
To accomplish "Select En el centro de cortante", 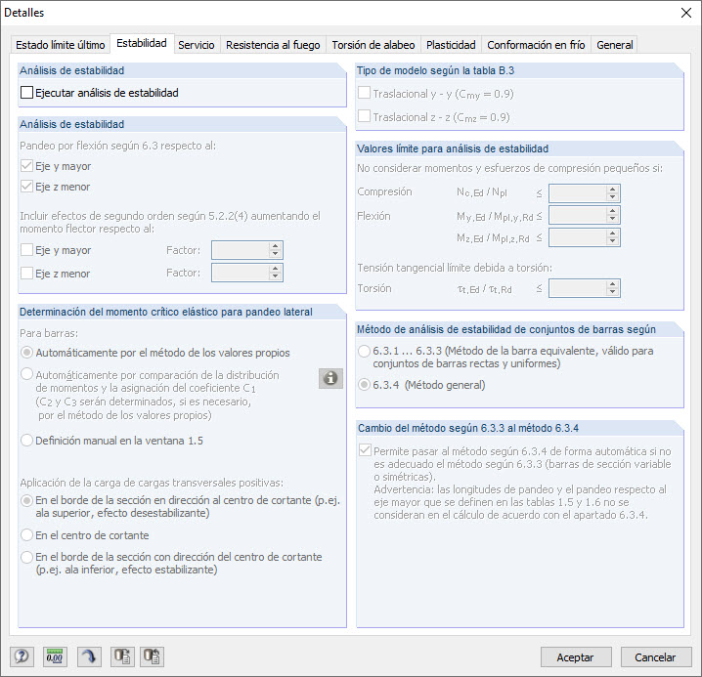I will (26, 535).
